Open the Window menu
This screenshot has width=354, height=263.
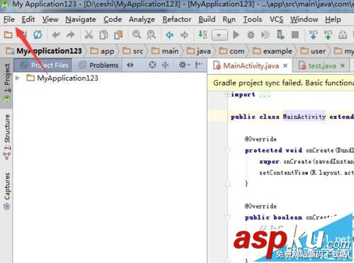coord(304,19)
